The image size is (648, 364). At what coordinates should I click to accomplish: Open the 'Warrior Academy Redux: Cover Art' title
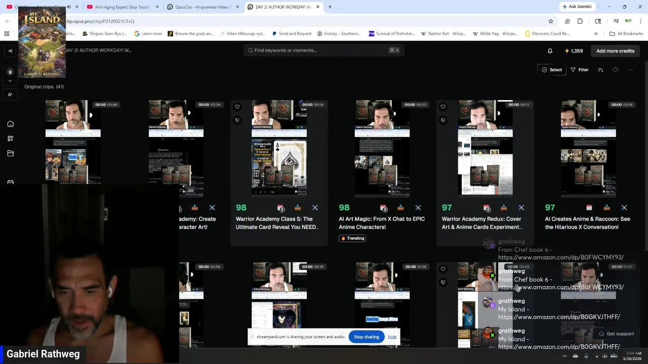click(482, 223)
